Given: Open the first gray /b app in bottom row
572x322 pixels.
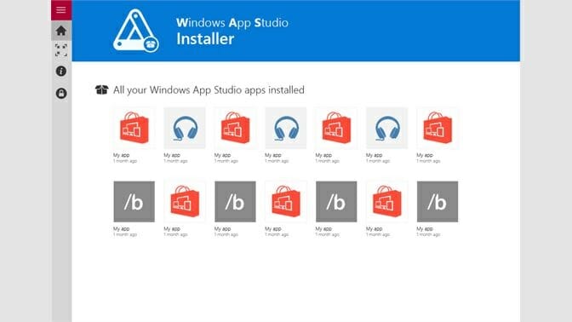Looking at the screenshot, I should point(134,202).
